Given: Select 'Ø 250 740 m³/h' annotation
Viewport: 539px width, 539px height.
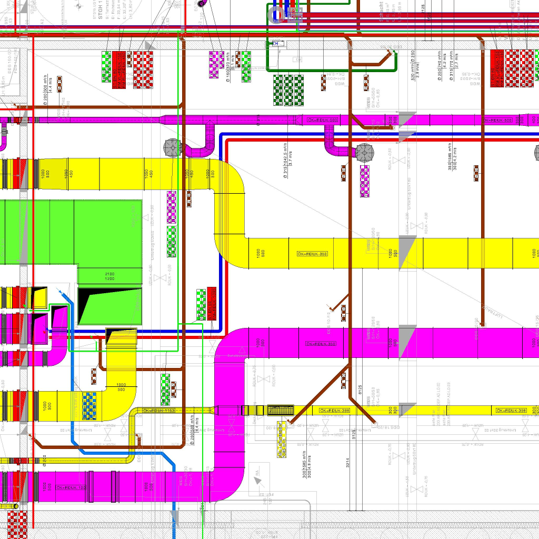Looking at the screenshot, I should (x=442, y=66).
